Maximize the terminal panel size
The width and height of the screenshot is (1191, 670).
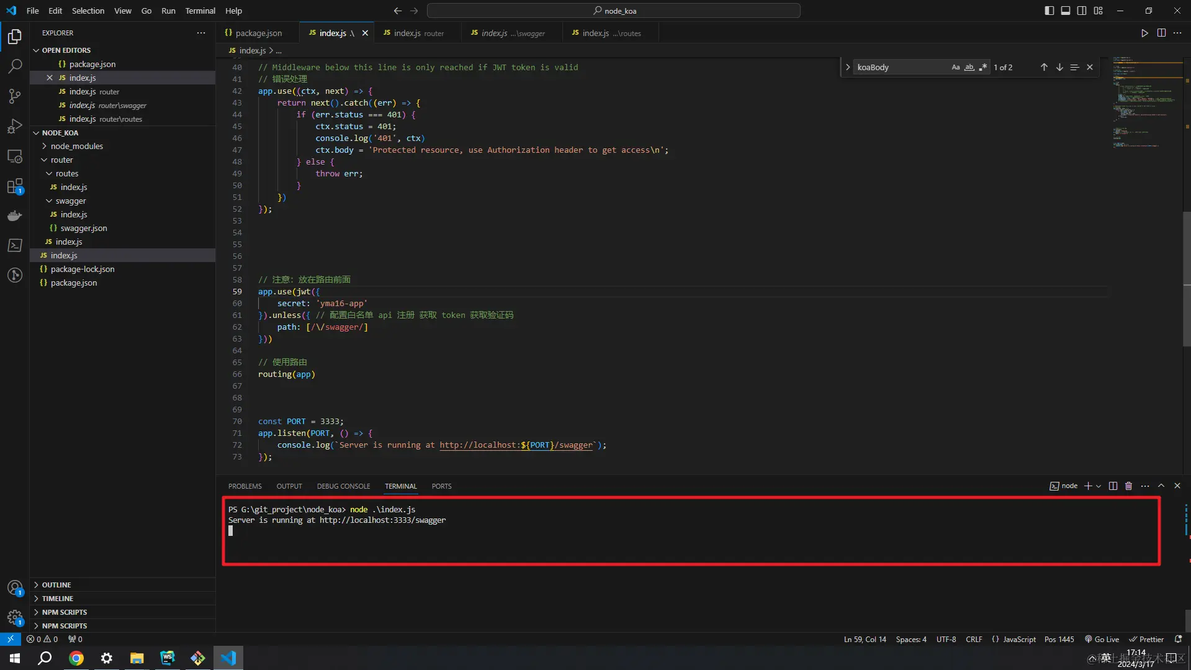(1161, 486)
